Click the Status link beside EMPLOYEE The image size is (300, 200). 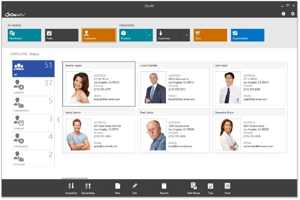pyautogui.click(x=34, y=54)
